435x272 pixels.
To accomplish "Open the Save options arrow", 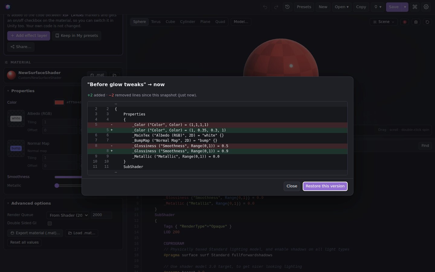I will coord(405,7).
